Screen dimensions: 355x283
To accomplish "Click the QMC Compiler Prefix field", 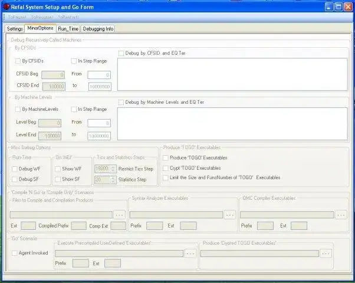I will click(x=265, y=226).
